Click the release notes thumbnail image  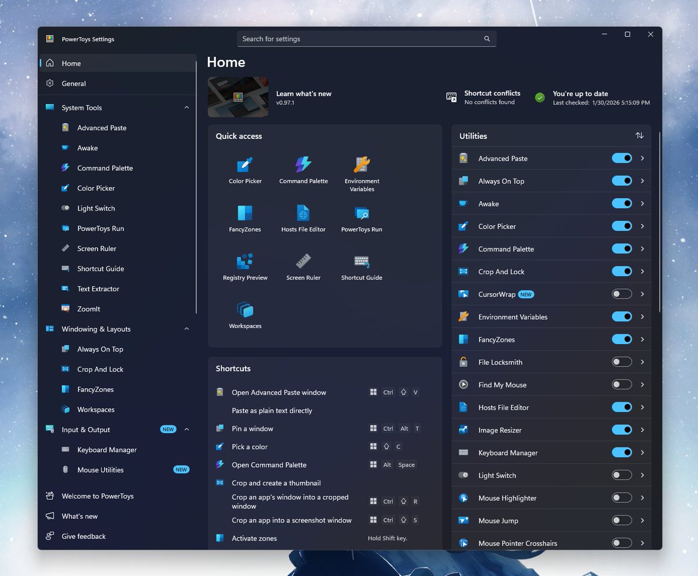click(x=238, y=97)
